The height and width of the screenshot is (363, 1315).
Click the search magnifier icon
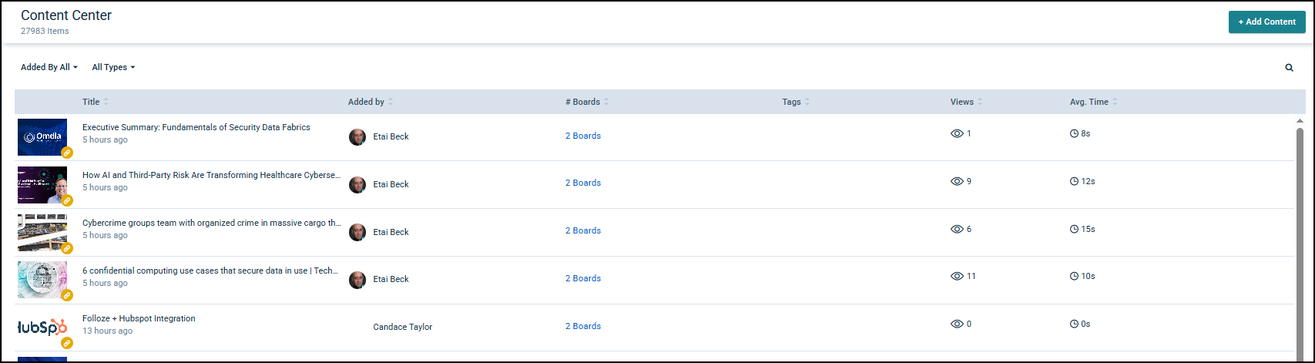click(x=1289, y=68)
